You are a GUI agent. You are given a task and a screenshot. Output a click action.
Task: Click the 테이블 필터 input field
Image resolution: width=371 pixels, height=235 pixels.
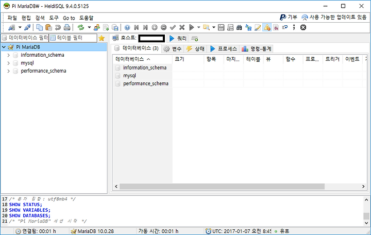click(73, 38)
